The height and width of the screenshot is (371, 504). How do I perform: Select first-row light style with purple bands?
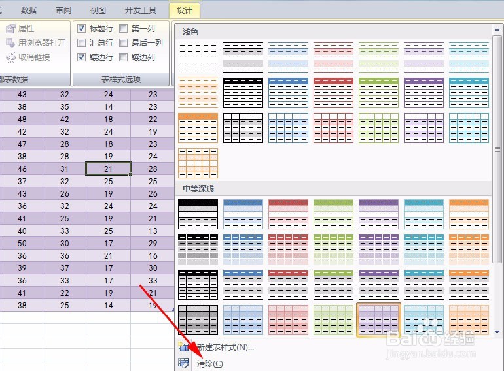pos(423,57)
